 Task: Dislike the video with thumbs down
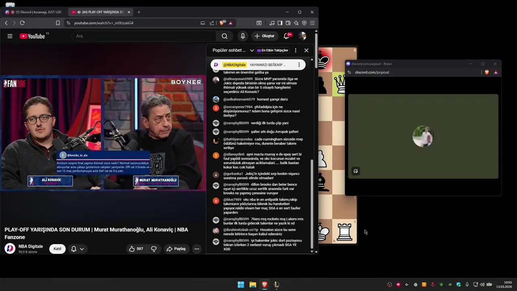coord(154,249)
